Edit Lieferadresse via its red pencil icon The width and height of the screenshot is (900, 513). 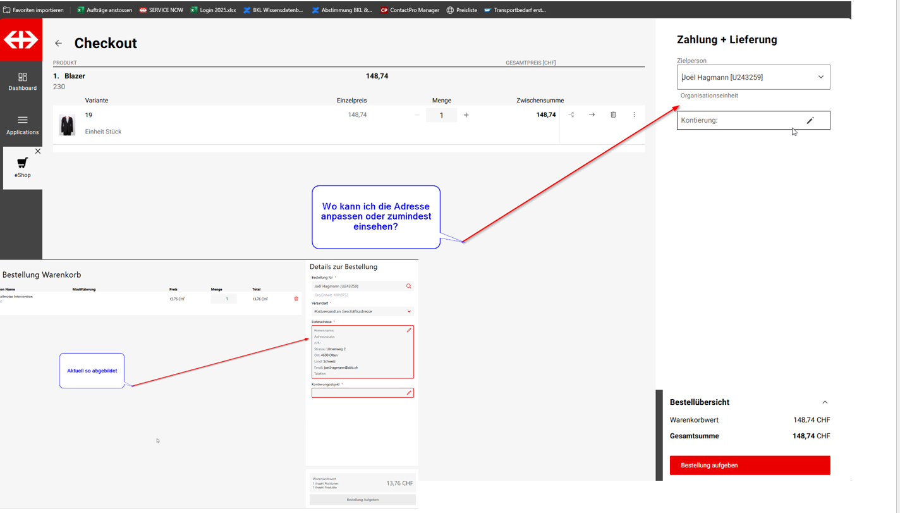click(x=408, y=330)
